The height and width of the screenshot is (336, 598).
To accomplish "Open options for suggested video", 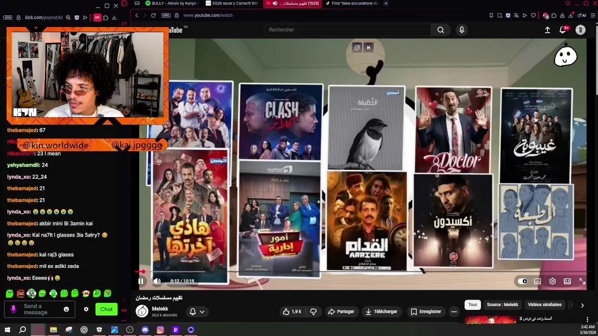I will 587,320.
